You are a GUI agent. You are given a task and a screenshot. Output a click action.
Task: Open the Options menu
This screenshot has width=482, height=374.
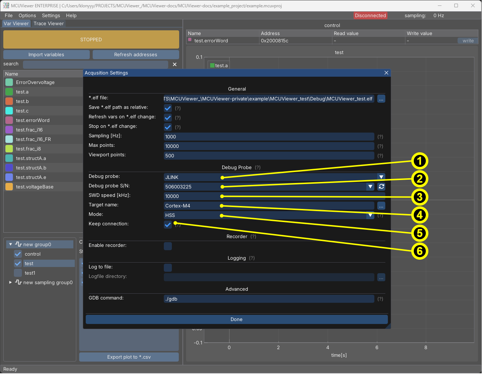(x=27, y=16)
